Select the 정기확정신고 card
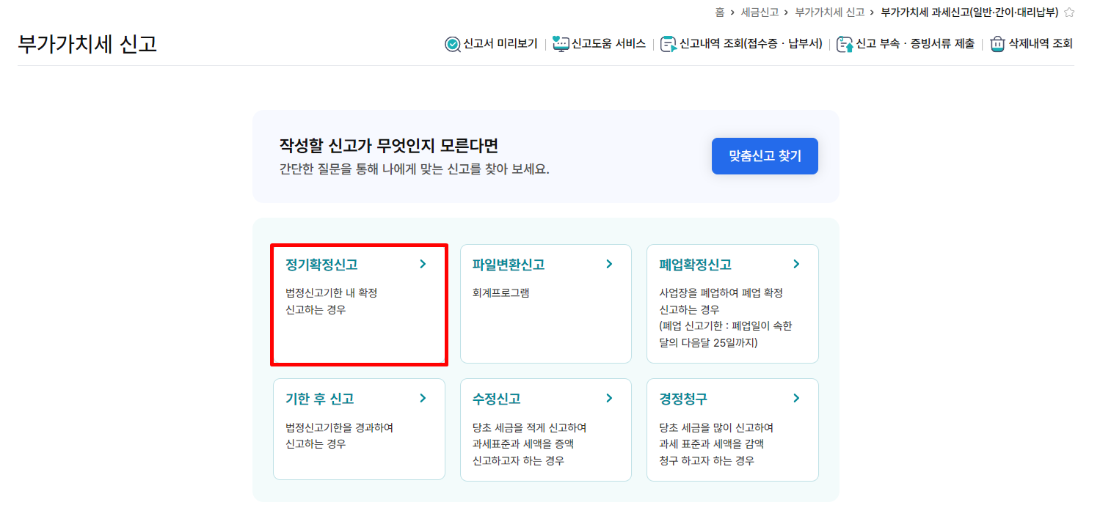 click(358, 303)
